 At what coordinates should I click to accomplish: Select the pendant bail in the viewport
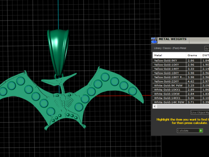58,53
